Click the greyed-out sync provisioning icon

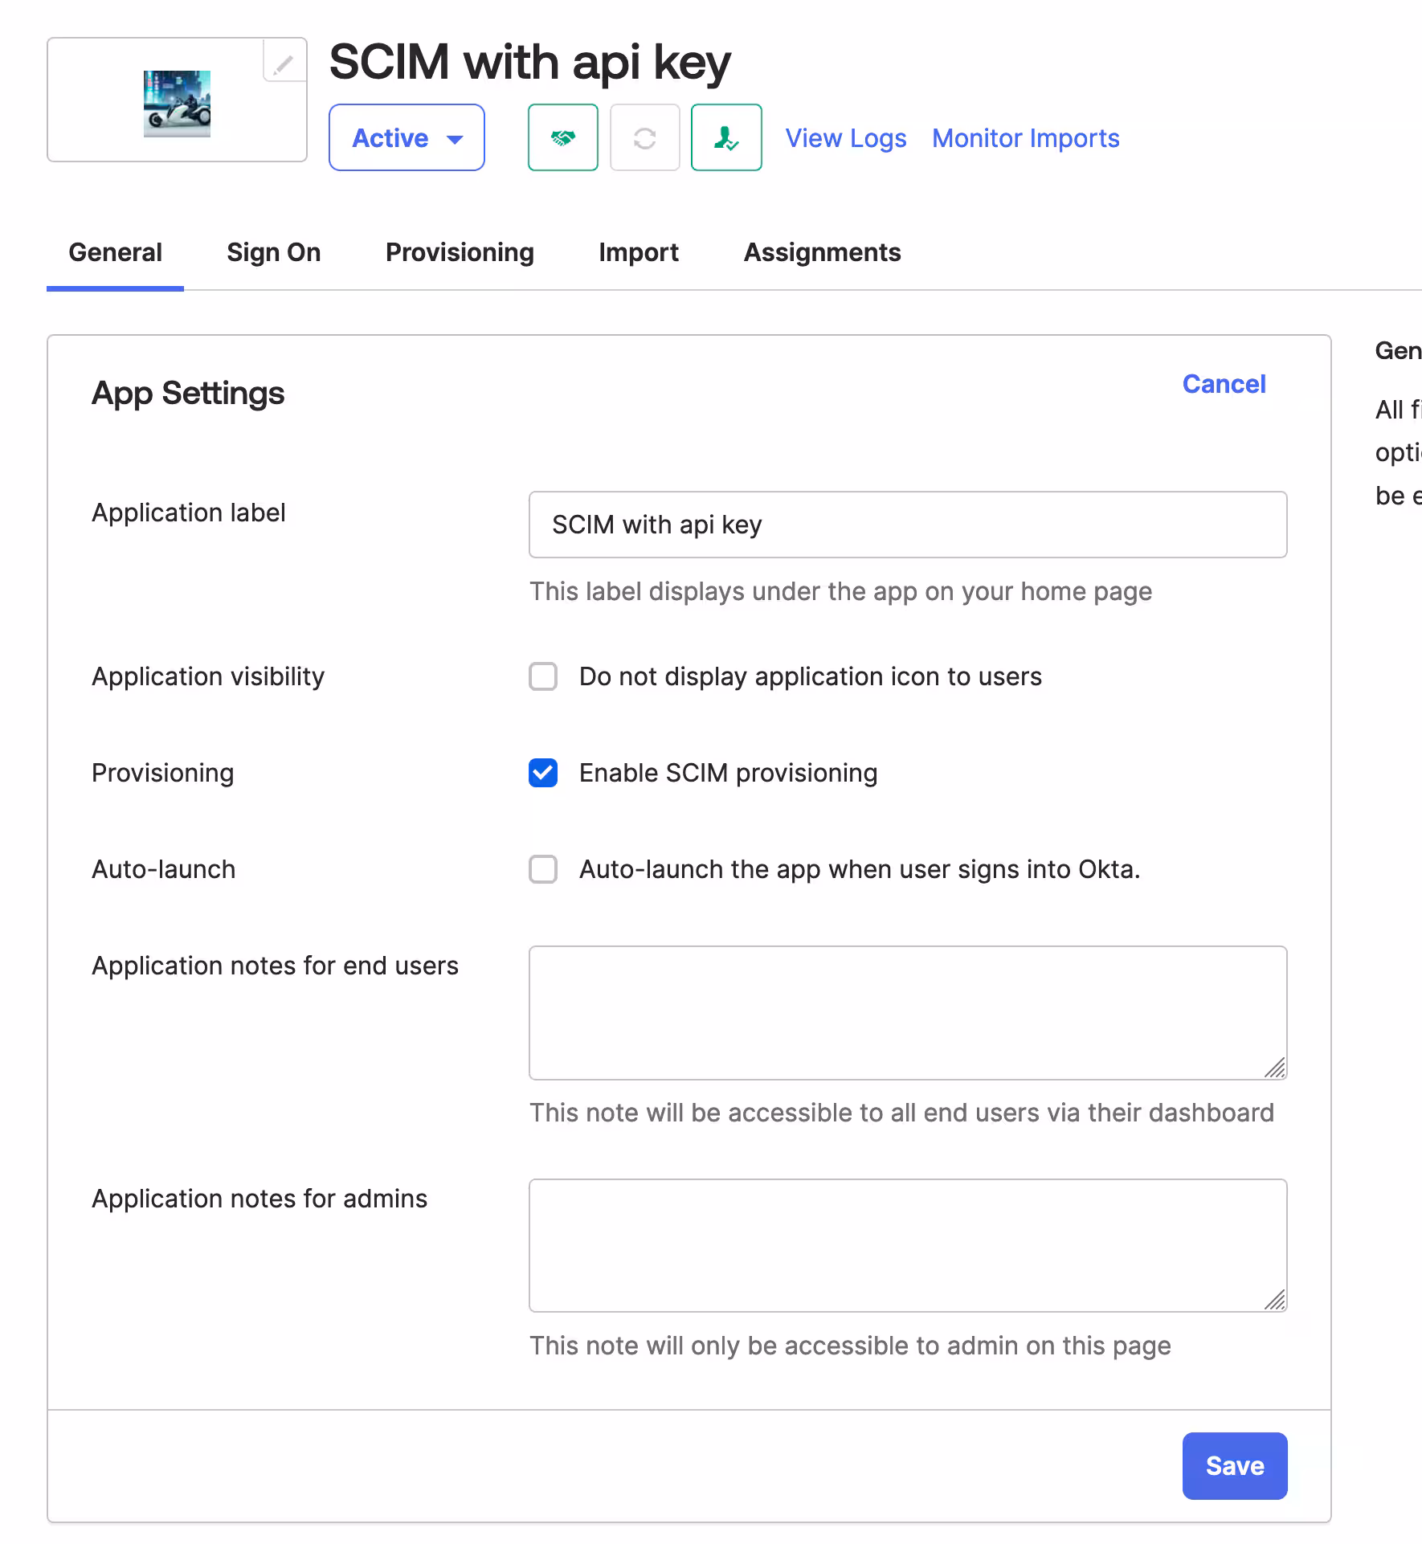pos(644,137)
